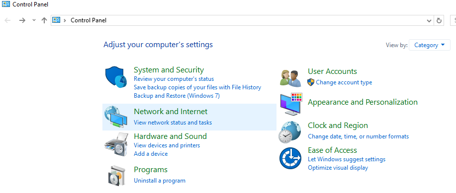Open the recent locations dropdown arrow
The image size is (456, 193).
(34, 20)
